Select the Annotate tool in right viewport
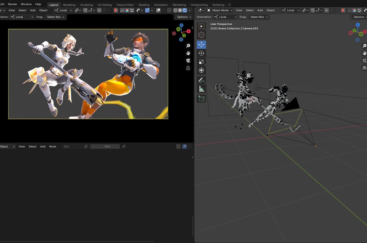The image size is (367, 243). pos(201,80)
